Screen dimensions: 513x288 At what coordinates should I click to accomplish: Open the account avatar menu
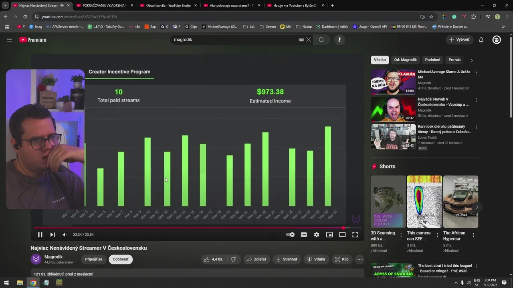(497, 40)
